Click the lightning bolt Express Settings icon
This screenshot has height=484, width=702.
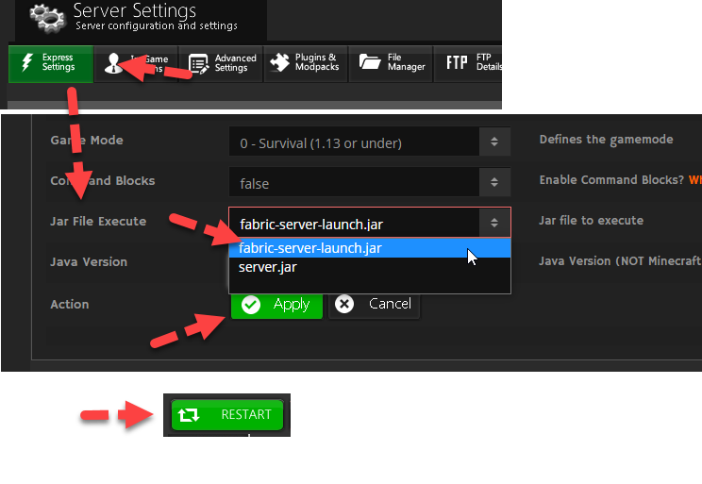click(27, 62)
